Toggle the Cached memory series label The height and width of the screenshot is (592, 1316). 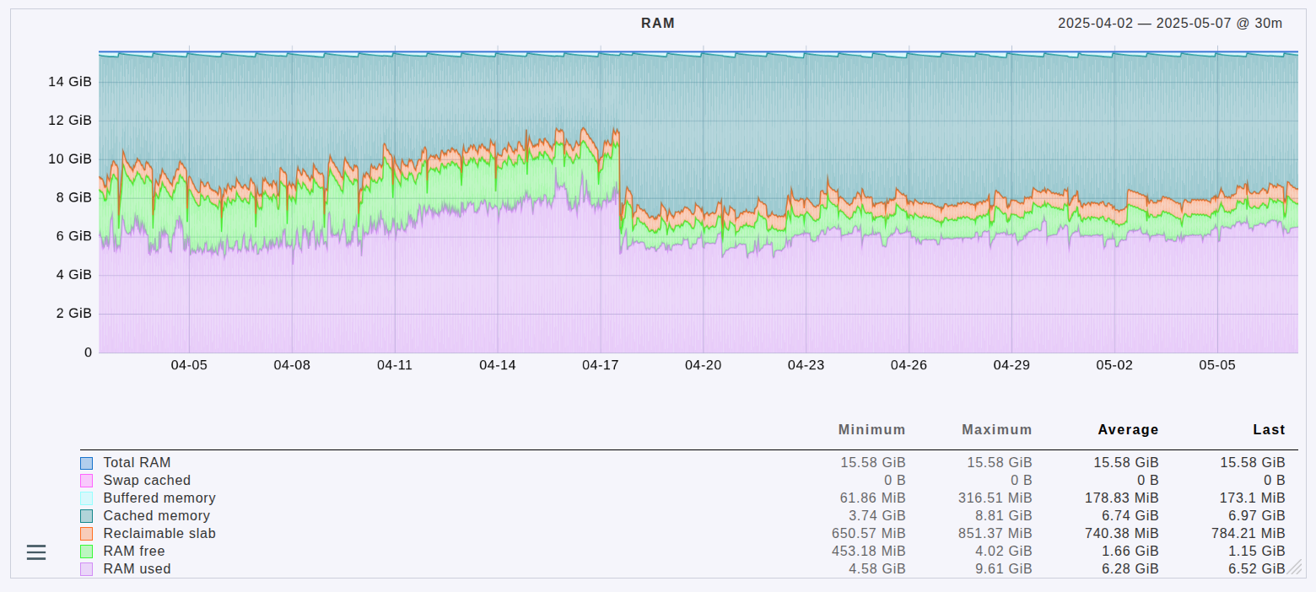[156, 516]
